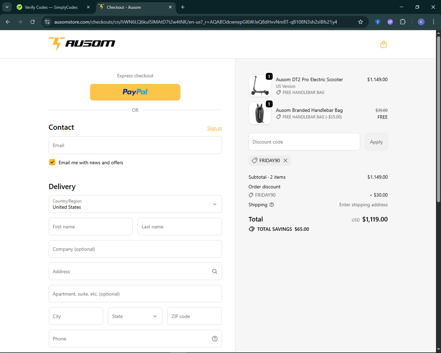The height and width of the screenshot is (353, 441).
Task: Click the Shipping help question icon
Action: point(272,205)
